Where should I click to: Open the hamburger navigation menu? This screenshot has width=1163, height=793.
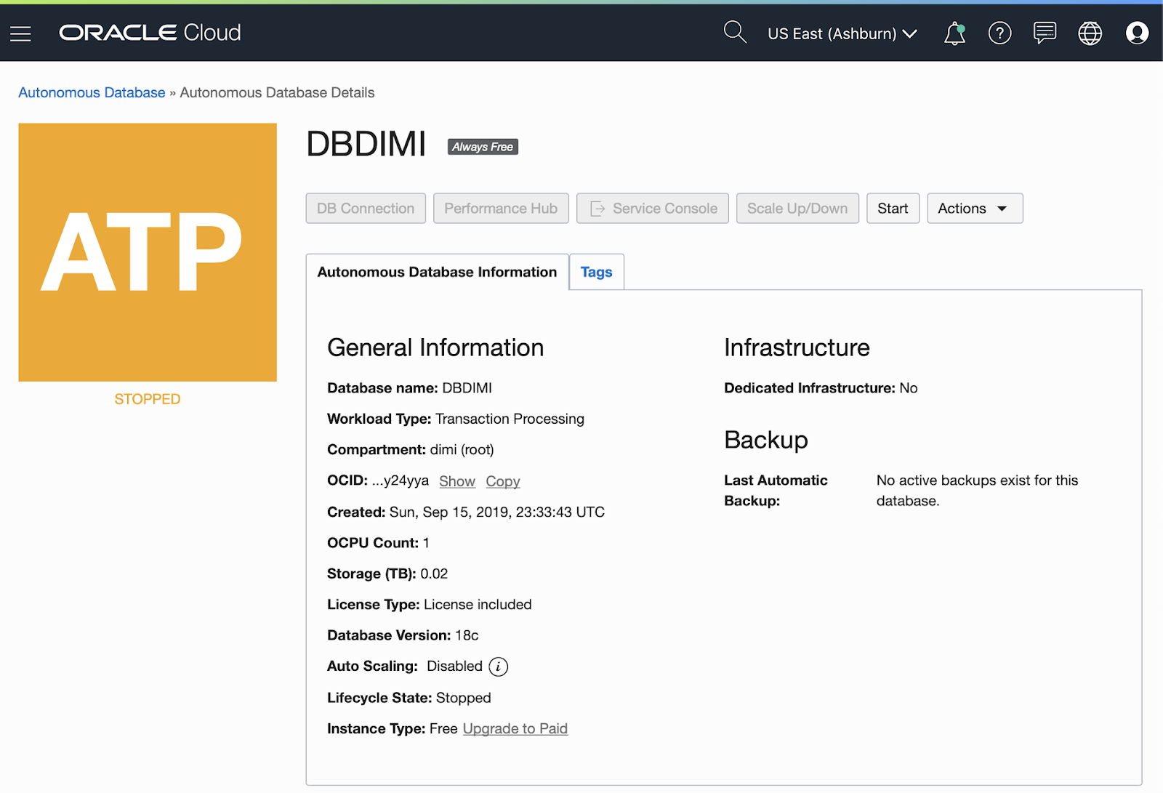click(20, 33)
